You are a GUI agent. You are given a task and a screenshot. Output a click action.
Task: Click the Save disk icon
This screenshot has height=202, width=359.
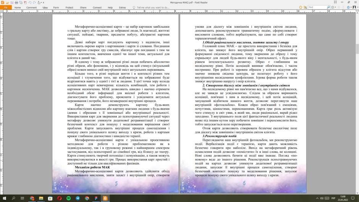click(x=12, y=3)
